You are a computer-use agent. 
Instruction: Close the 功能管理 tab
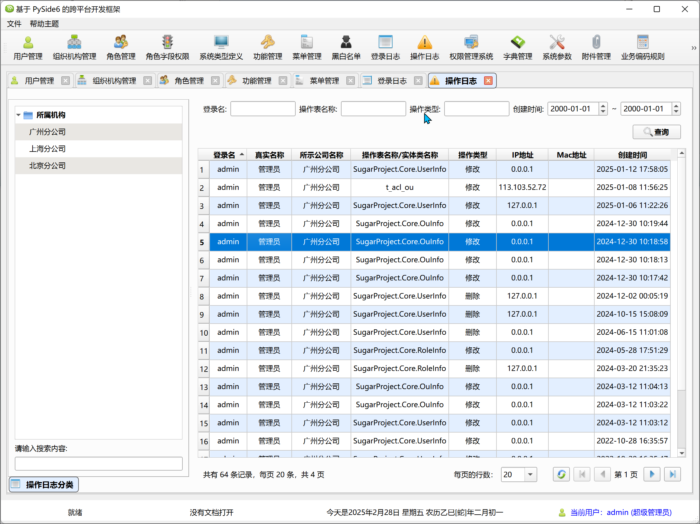tap(283, 81)
